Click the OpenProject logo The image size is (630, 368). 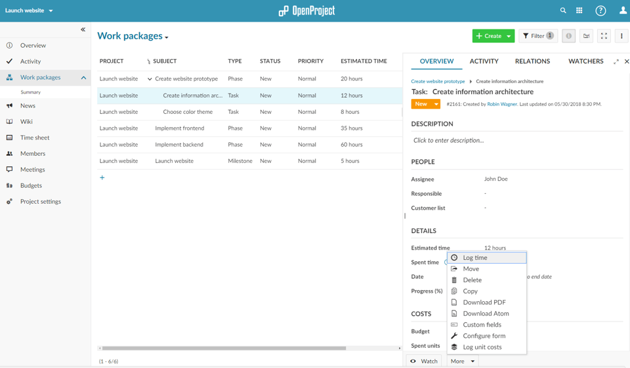pos(306,11)
